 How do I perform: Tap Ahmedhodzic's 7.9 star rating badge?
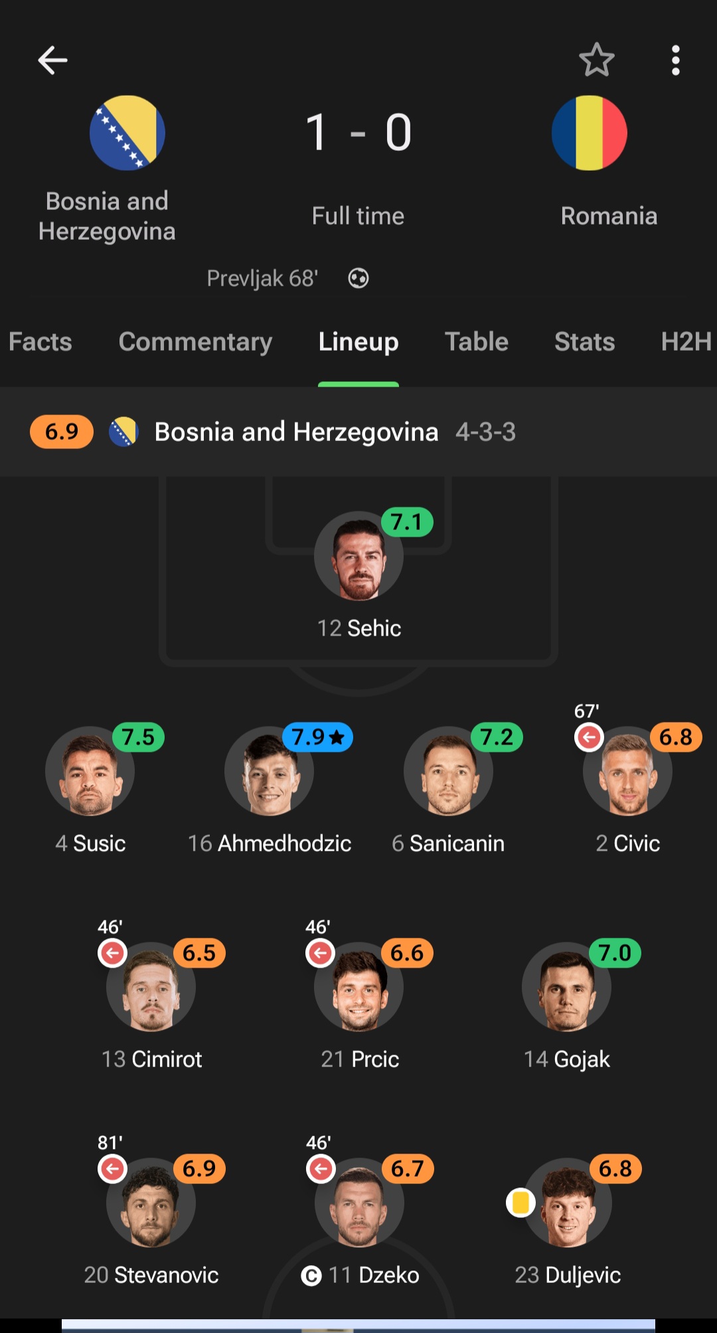318,737
